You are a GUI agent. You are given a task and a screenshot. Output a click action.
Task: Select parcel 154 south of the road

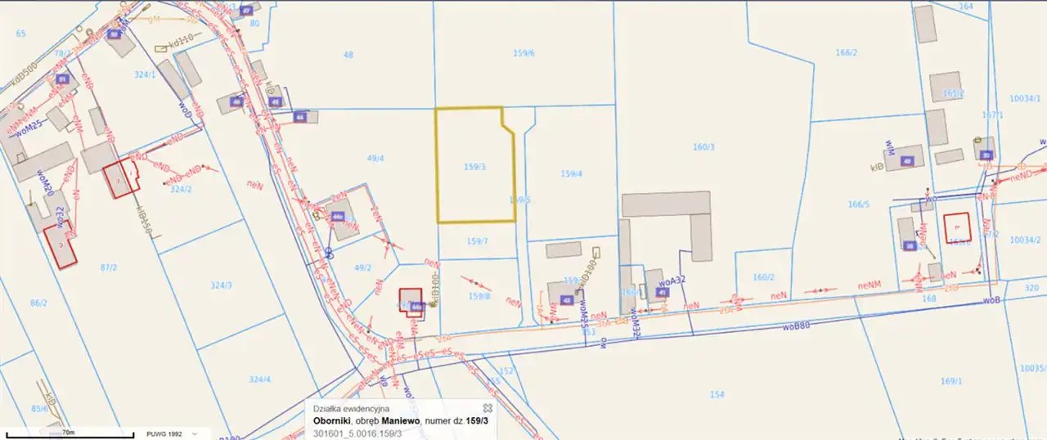717,394
